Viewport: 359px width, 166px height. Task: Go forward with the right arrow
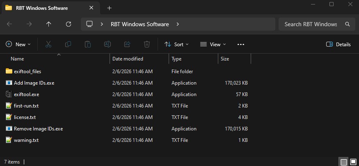(29, 24)
